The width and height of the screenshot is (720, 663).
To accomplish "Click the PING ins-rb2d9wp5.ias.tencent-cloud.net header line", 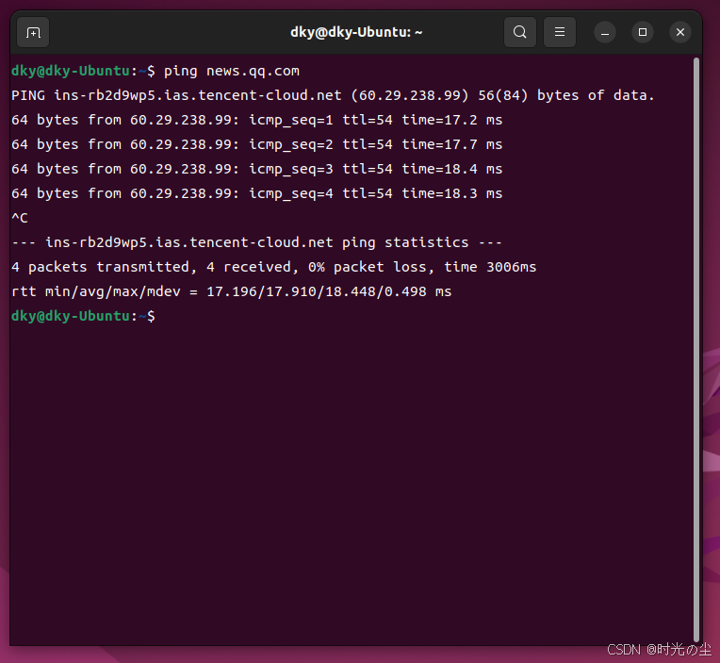I will click(x=333, y=95).
